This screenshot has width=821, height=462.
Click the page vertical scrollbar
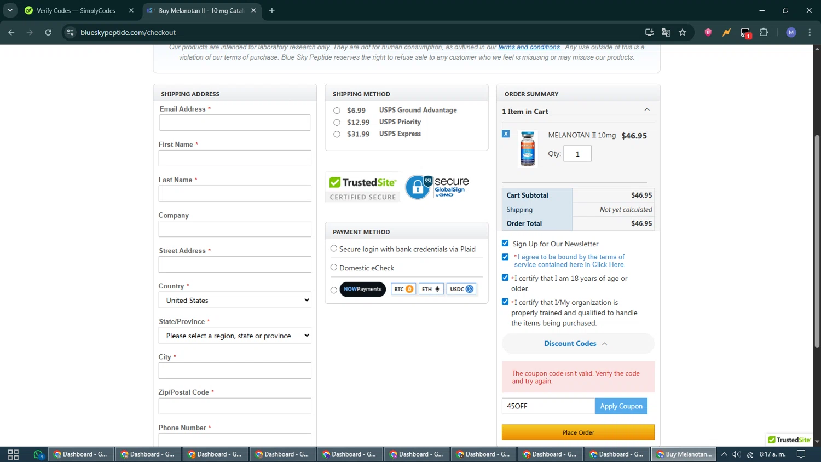tap(817, 241)
